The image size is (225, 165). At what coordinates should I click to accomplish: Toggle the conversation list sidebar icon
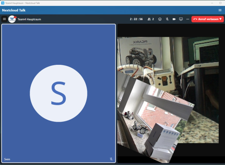(x=5, y=19)
